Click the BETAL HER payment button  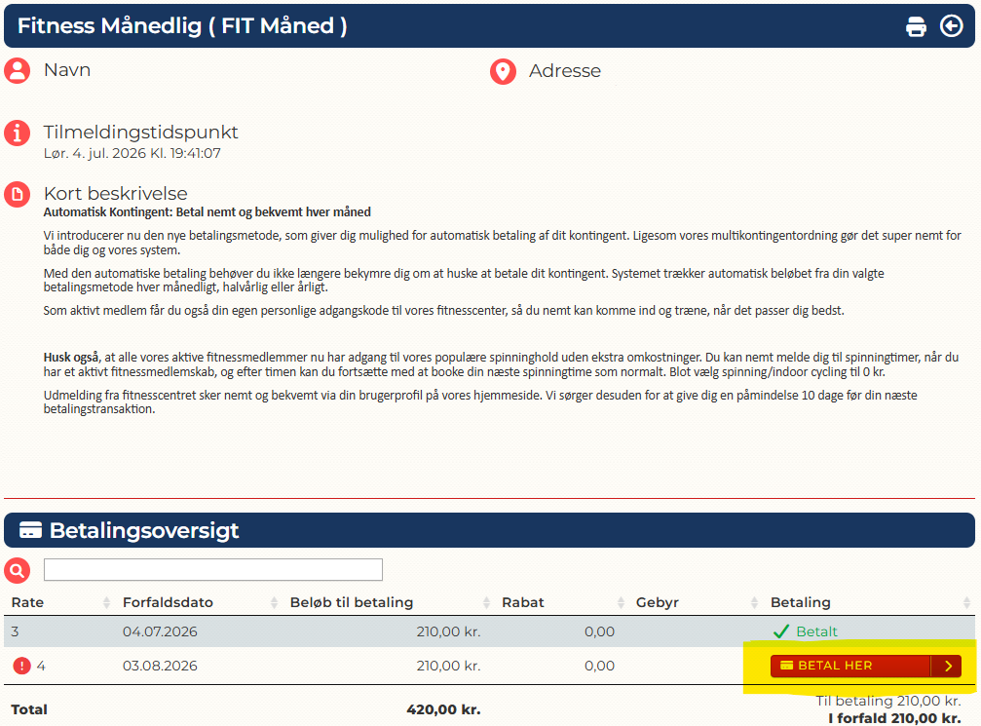click(850, 666)
